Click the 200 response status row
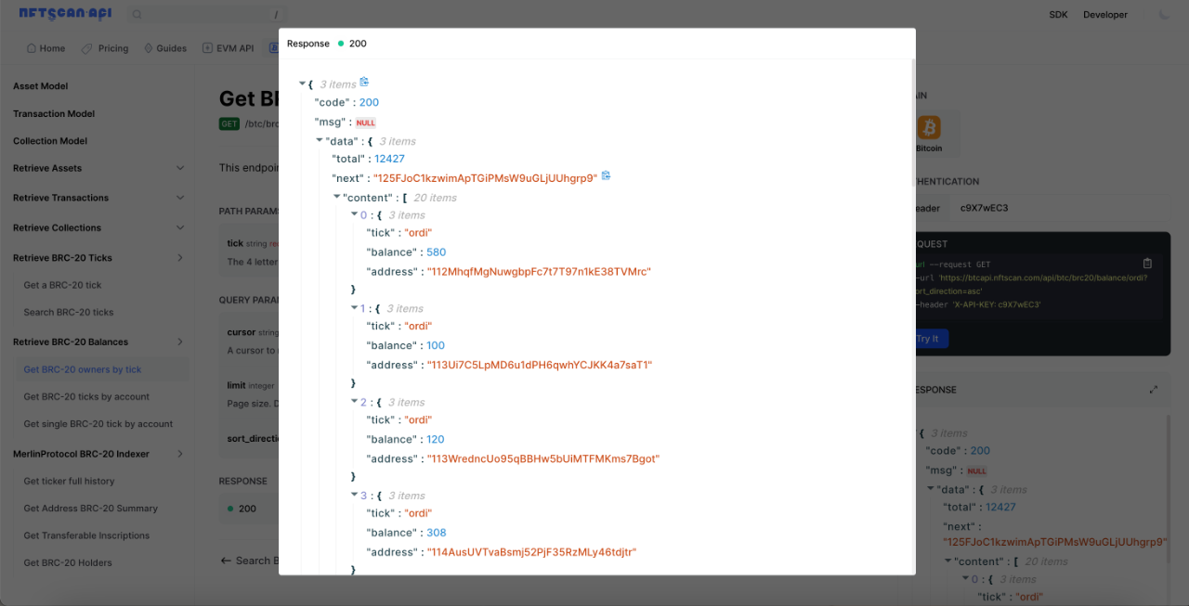The height and width of the screenshot is (606, 1189). click(x=249, y=509)
